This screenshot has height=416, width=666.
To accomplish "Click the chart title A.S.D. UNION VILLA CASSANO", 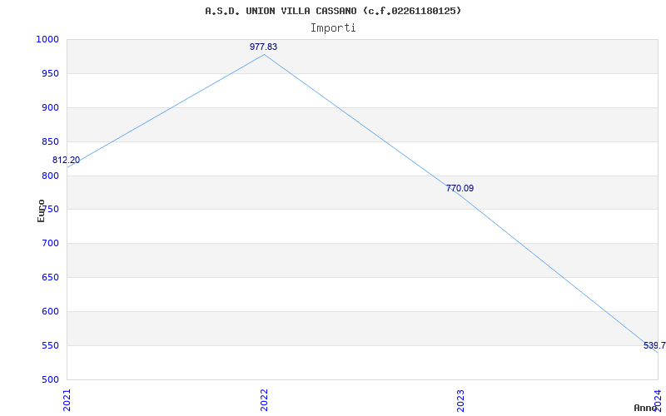I will 333,11.
